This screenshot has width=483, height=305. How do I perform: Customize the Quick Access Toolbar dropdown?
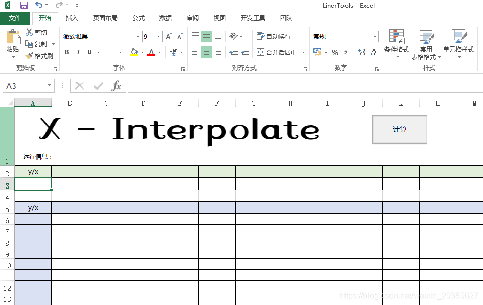[x=77, y=6]
